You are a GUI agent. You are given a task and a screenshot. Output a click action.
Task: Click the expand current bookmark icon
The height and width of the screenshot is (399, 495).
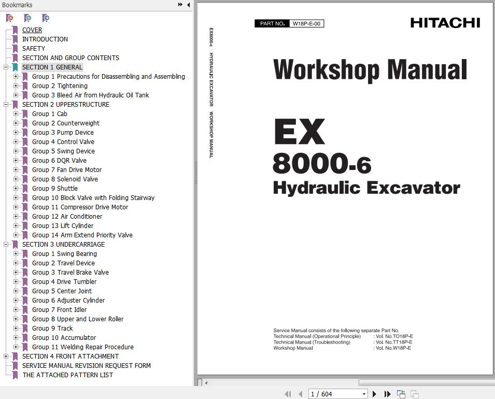(46, 18)
